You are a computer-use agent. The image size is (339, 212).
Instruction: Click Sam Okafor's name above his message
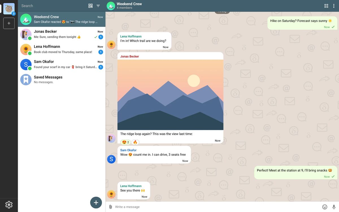(128, 150)
